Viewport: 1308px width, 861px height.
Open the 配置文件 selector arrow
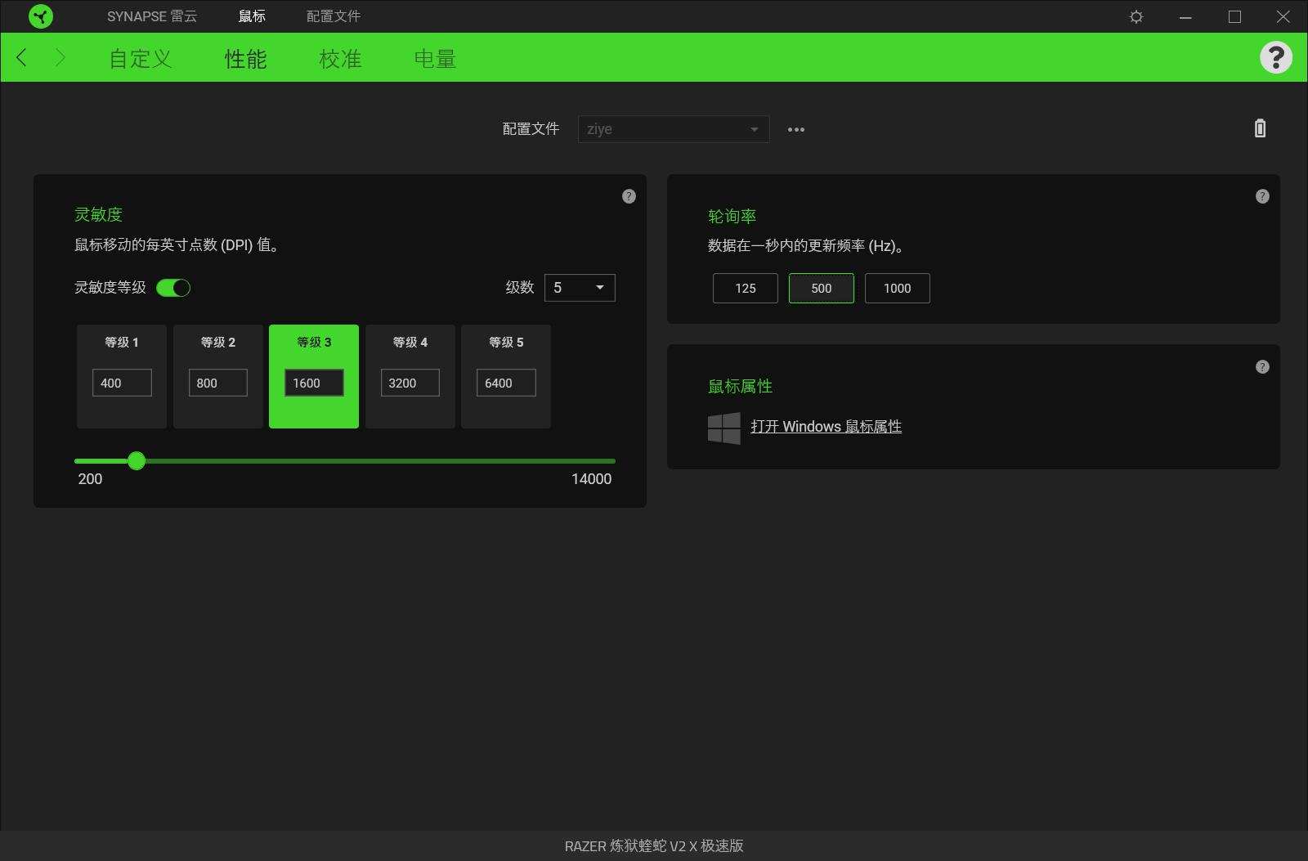click(x=752, y=129)
